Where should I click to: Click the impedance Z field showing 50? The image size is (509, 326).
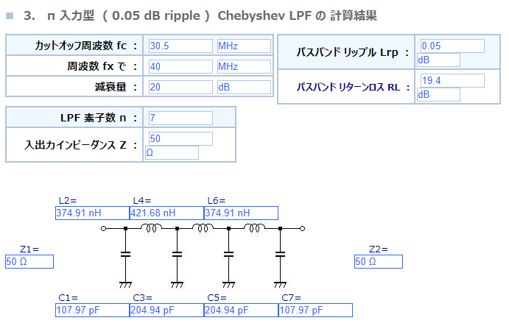(x=180, y=138)
